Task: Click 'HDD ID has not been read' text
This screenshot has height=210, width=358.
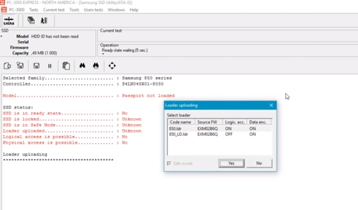Action: 55,37
